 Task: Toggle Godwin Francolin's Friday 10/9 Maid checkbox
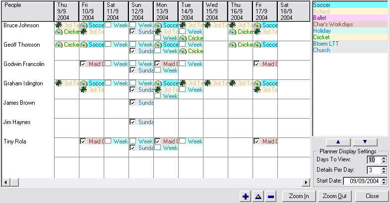(x=83, y=64)
